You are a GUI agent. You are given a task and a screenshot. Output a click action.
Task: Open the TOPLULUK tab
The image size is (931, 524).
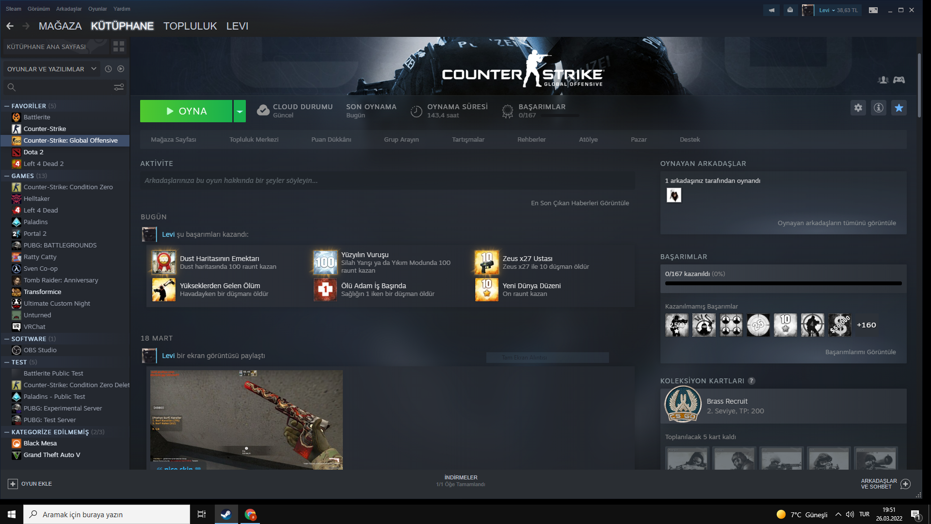pos(190,26)
